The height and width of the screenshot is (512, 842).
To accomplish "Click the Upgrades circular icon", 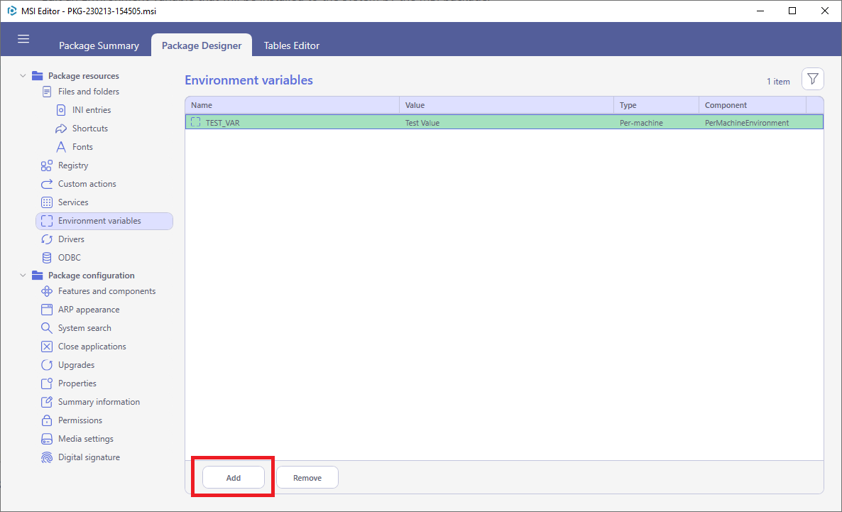I will pos(47,365).
